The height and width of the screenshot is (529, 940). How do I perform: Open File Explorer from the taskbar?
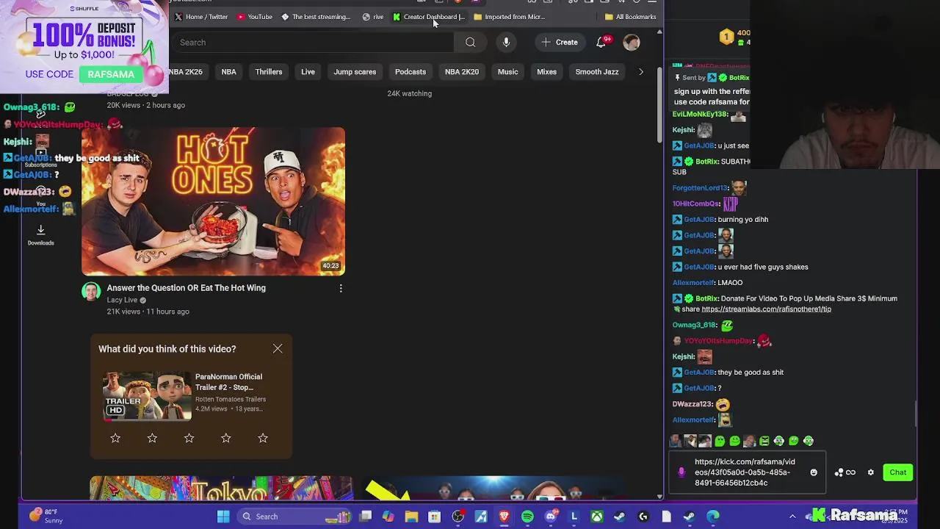click(411, 517)
